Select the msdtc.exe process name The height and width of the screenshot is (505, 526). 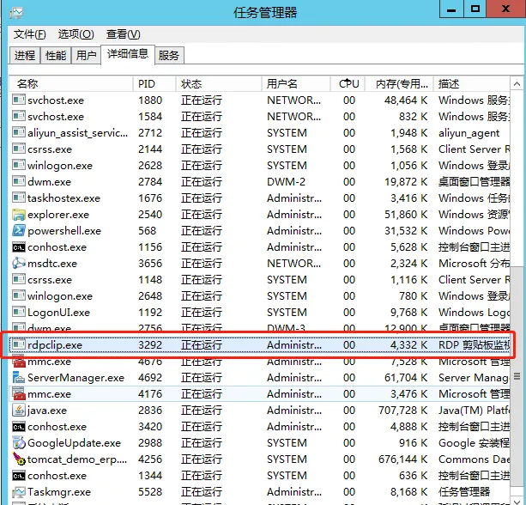pos(52,264)
